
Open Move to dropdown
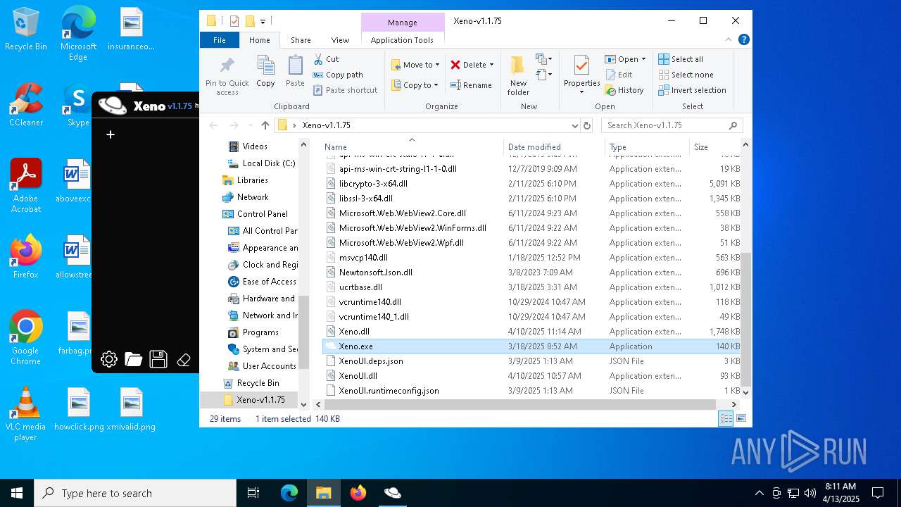(415, 65)
